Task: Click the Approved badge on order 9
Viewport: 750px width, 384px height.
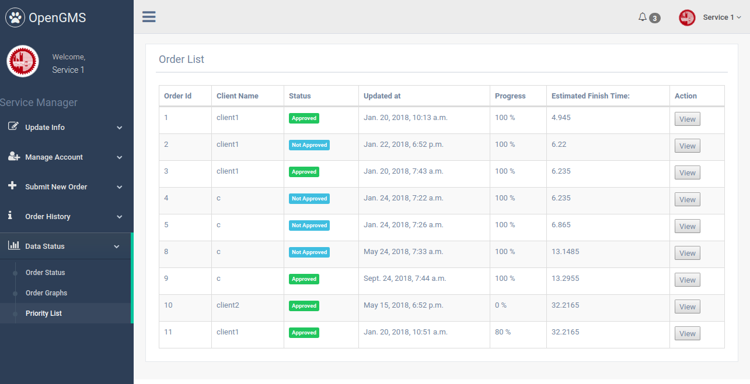Action: tap(304, 279)
